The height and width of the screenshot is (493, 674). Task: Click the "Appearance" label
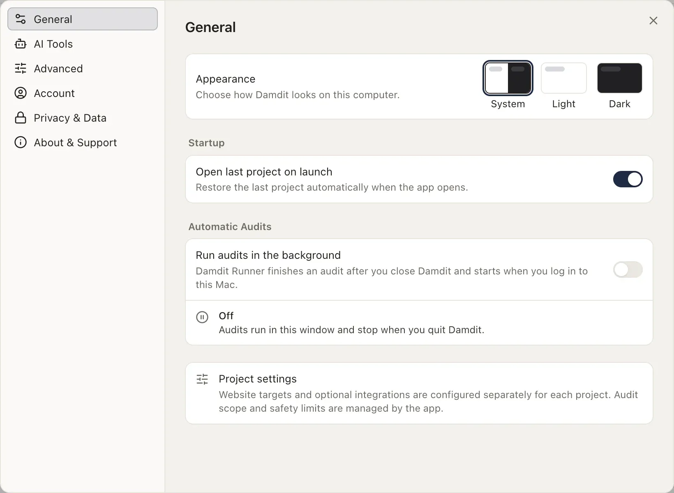click(x=226, y=79)
